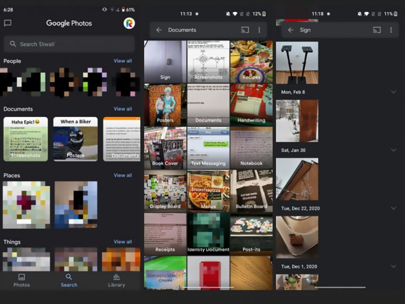Expand the Mon, Feb 8 date chevron
This screenshot has height=304, width=405.
point(393,92)
